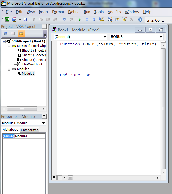This screenshot has width=172, height=194.
Task: Click the Reset stop square icon
Action: (94, 20)
